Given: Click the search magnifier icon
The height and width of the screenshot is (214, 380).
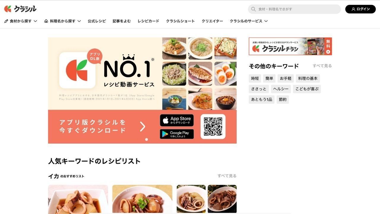Looking at the screenshot, I should point(253,9).
